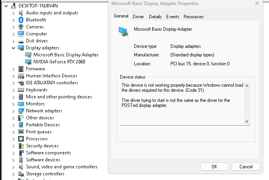Expand the Network adapters category
This screenshot has height=180, width=269.
pos(13,111)
